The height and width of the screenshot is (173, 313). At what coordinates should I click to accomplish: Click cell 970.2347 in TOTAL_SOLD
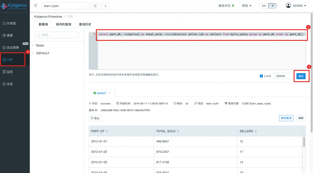(x=163, y=152)
